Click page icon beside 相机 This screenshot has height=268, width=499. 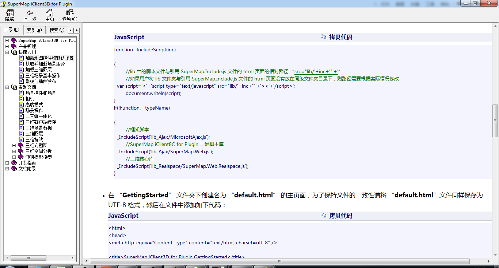[22, 99]
